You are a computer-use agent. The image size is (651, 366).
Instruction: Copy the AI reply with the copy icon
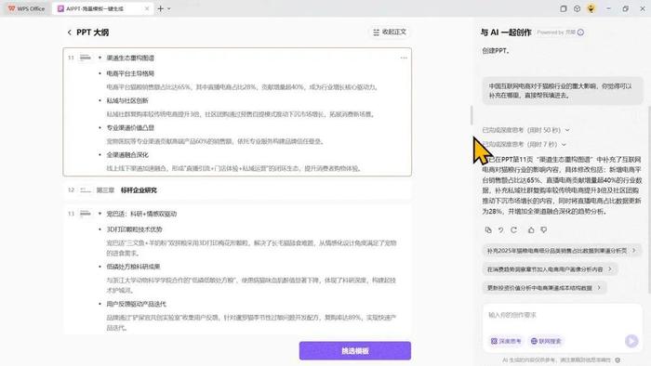pyautogui.click(x=488, y=229)
